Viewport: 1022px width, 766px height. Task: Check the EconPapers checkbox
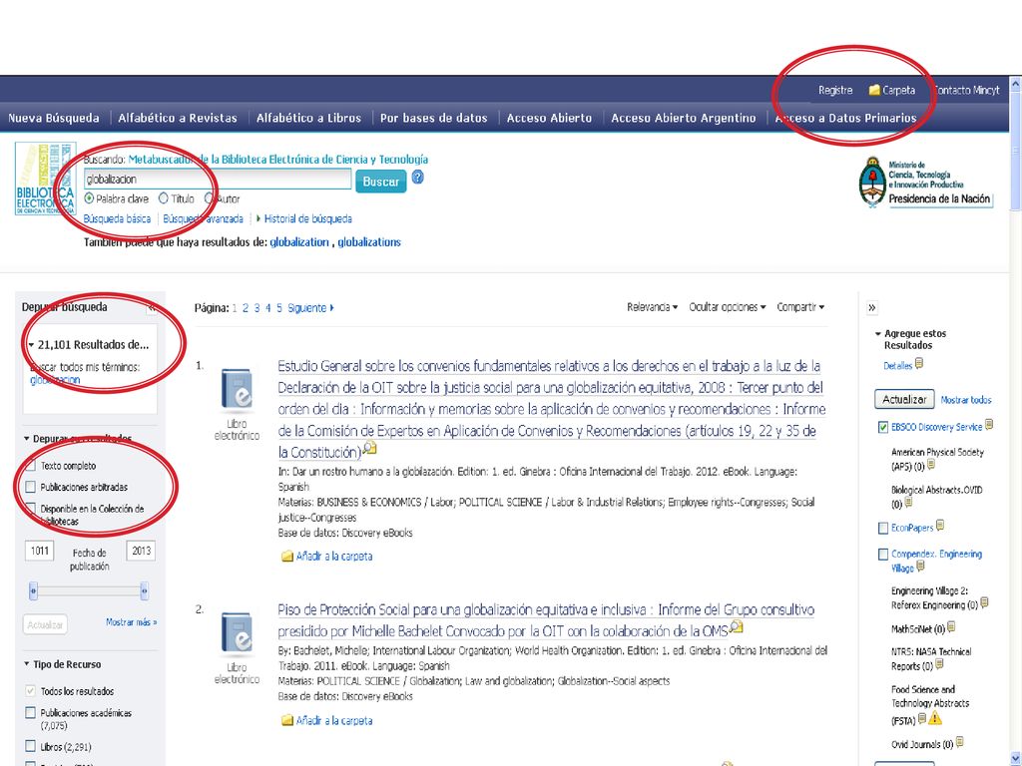[882, 528]
